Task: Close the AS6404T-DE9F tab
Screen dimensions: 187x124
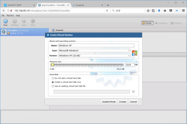Action: [x=34, y=5]
